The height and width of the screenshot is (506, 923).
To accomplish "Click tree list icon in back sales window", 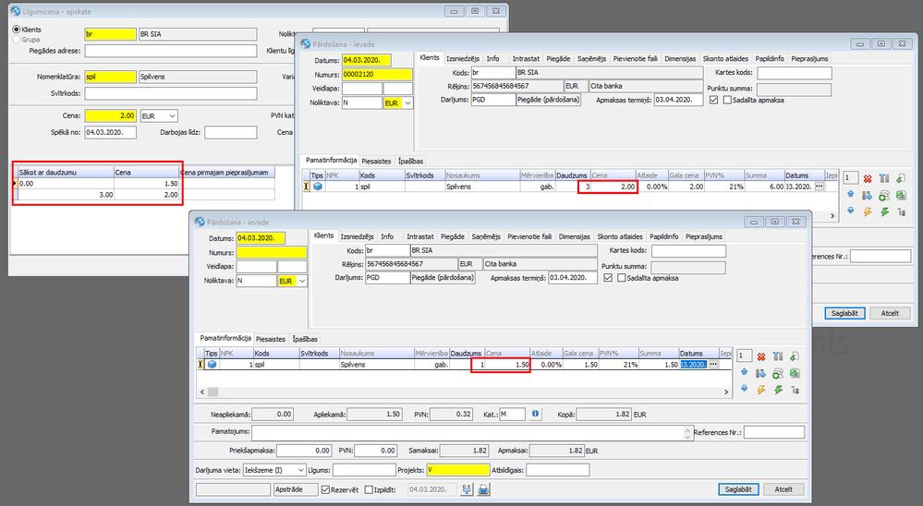I will 901,211.
